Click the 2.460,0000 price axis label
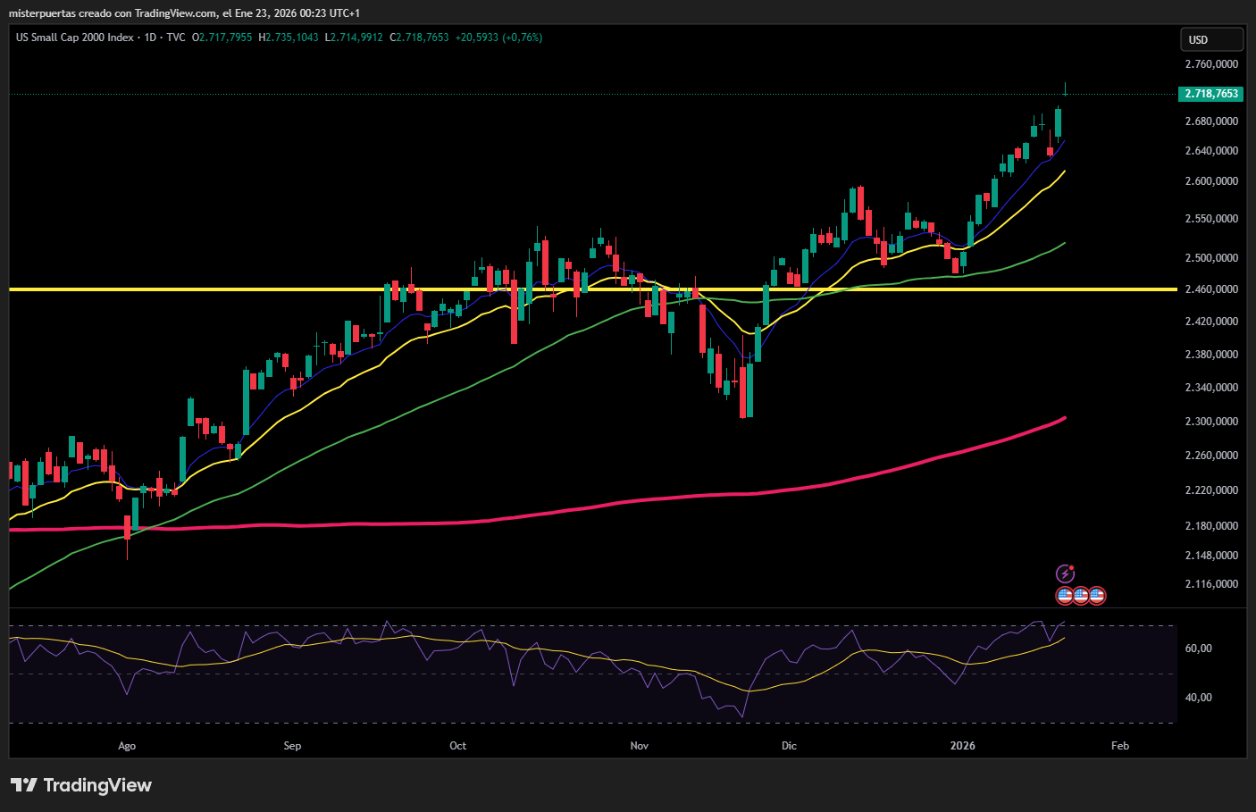1256x812 pixels. click(1211, 289)
